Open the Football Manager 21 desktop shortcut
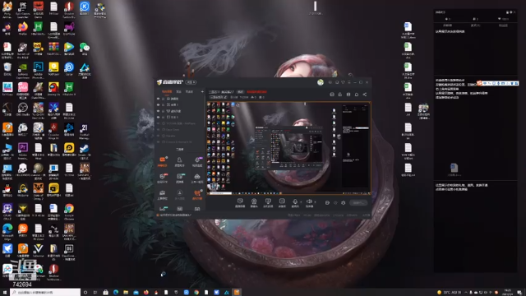 click(x=85, y=132)
